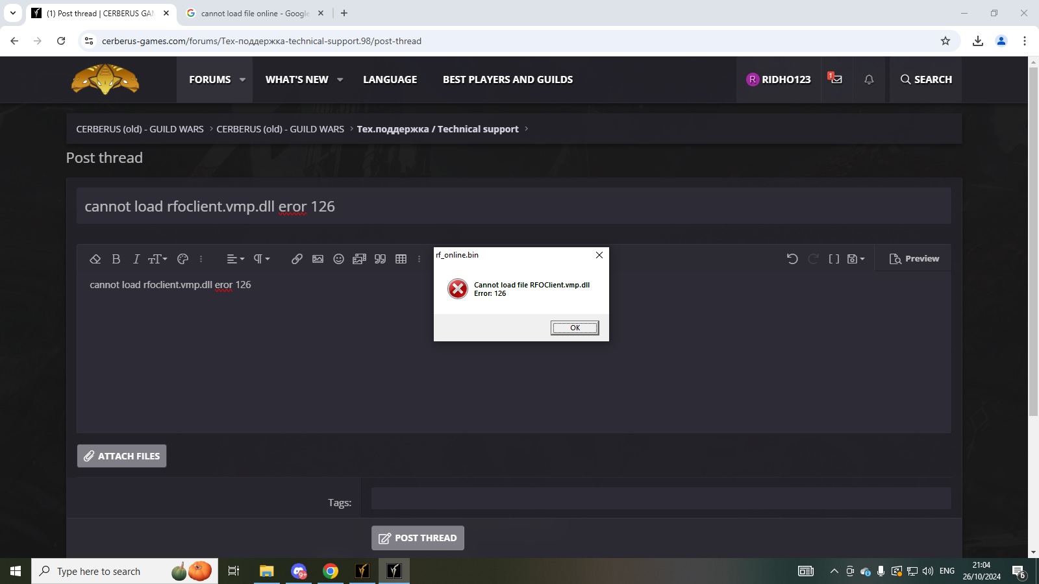Toggle italic formatting in editor

click(136, 259)
